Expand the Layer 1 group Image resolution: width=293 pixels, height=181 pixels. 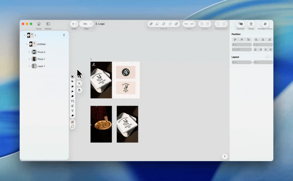pos(29,66)
